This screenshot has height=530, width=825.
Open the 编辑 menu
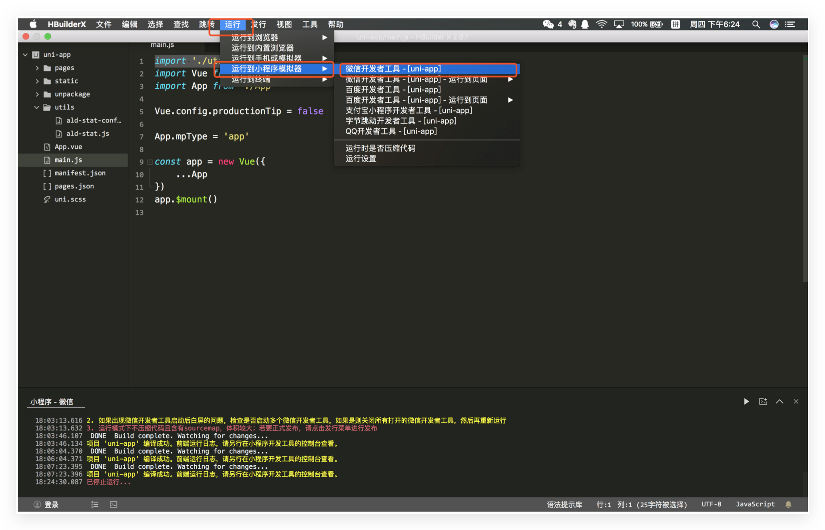(130, 24)
